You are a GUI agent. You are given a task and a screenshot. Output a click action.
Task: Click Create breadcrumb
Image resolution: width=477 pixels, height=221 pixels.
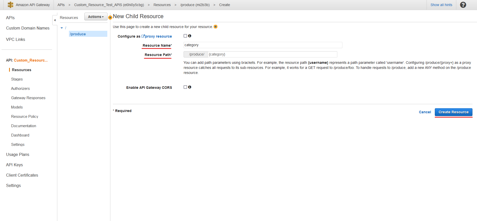click(224, 5)
